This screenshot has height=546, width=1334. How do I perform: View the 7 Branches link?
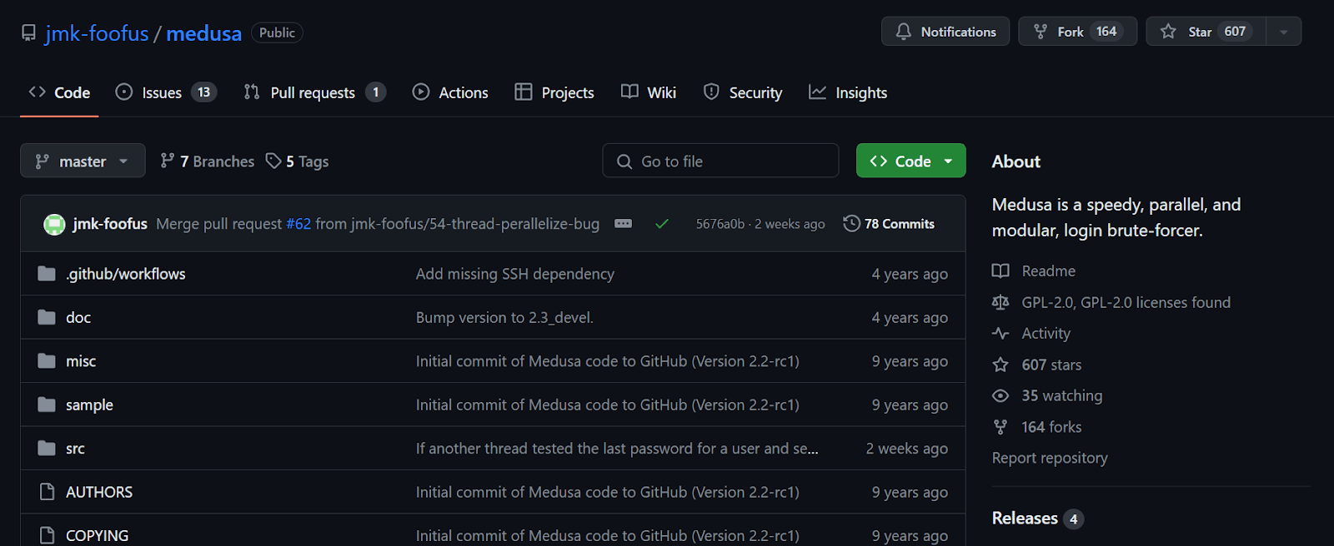coord(208,161)
